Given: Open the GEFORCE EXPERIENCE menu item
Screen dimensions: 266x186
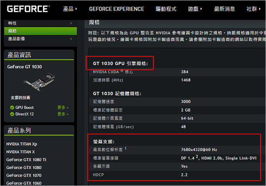Looking at the screenshot, I should pyautogui.click(x=117, y=9).
